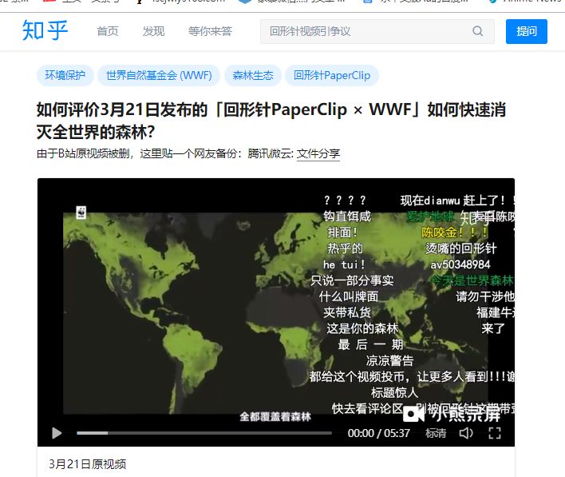
Task: Open the 世界自然基金会 (WWF) topic tag
Action: coord(159,75)
